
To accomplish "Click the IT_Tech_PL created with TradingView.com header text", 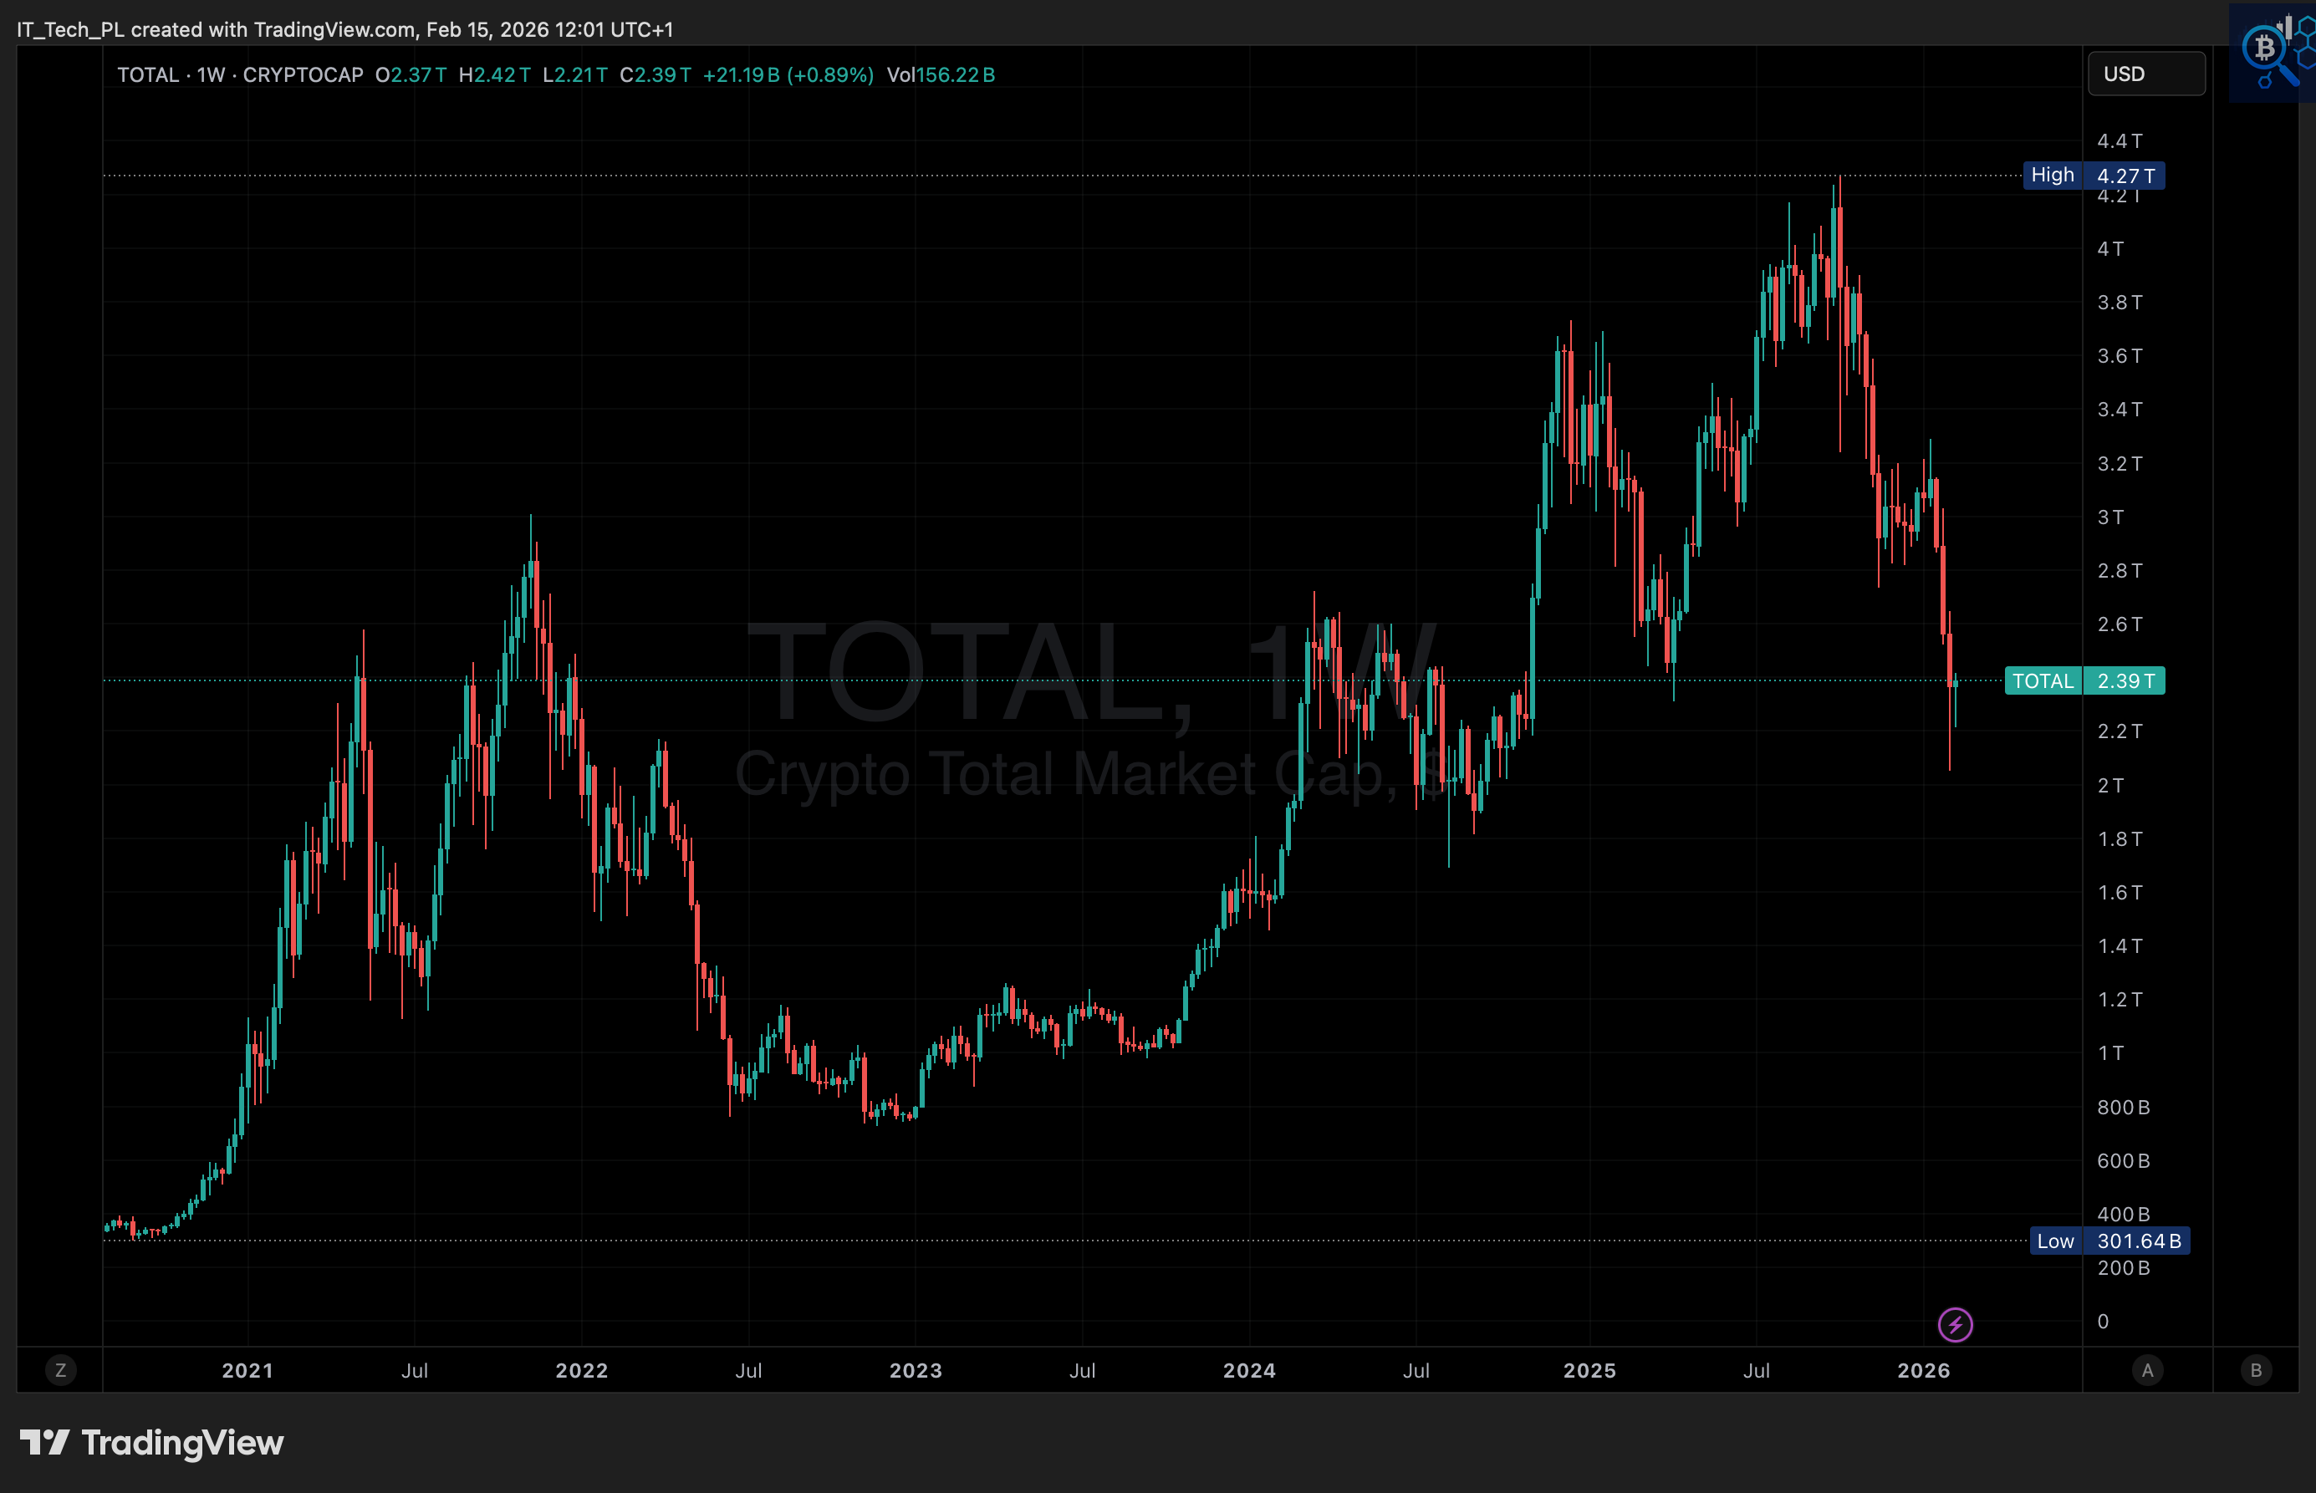I will tap(344, 29).
